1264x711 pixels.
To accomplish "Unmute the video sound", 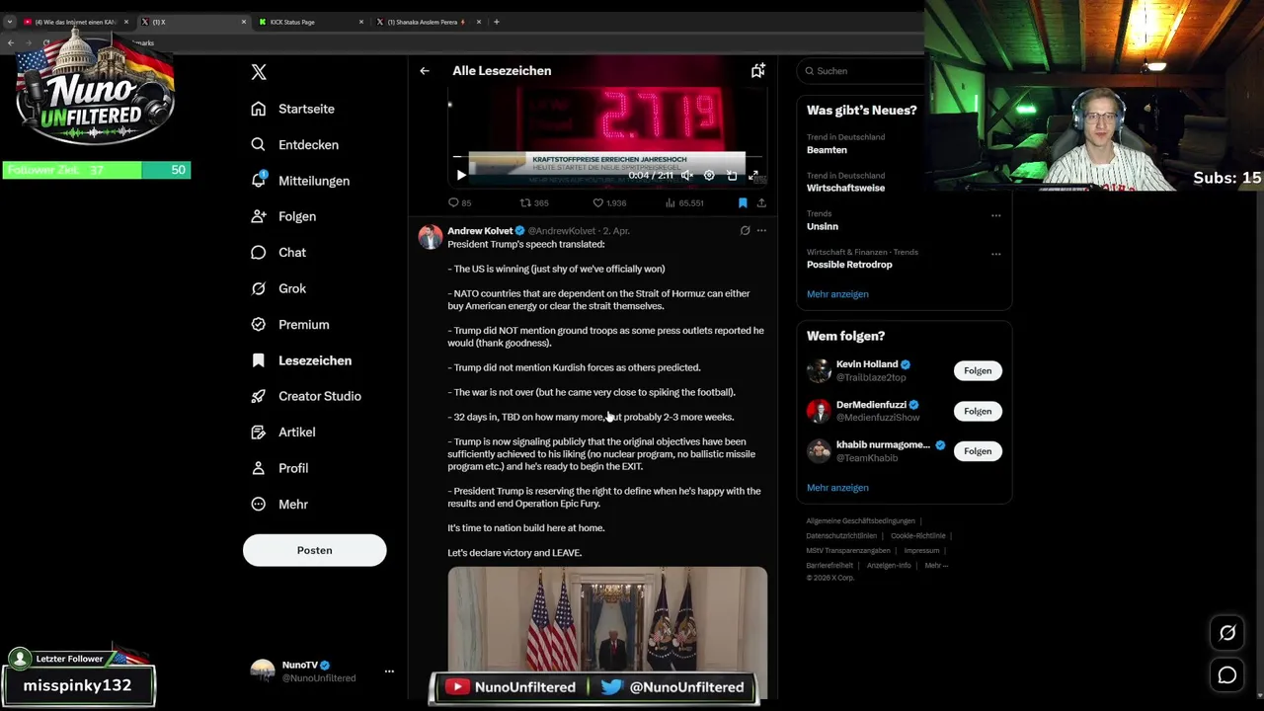I will (687, 175).
